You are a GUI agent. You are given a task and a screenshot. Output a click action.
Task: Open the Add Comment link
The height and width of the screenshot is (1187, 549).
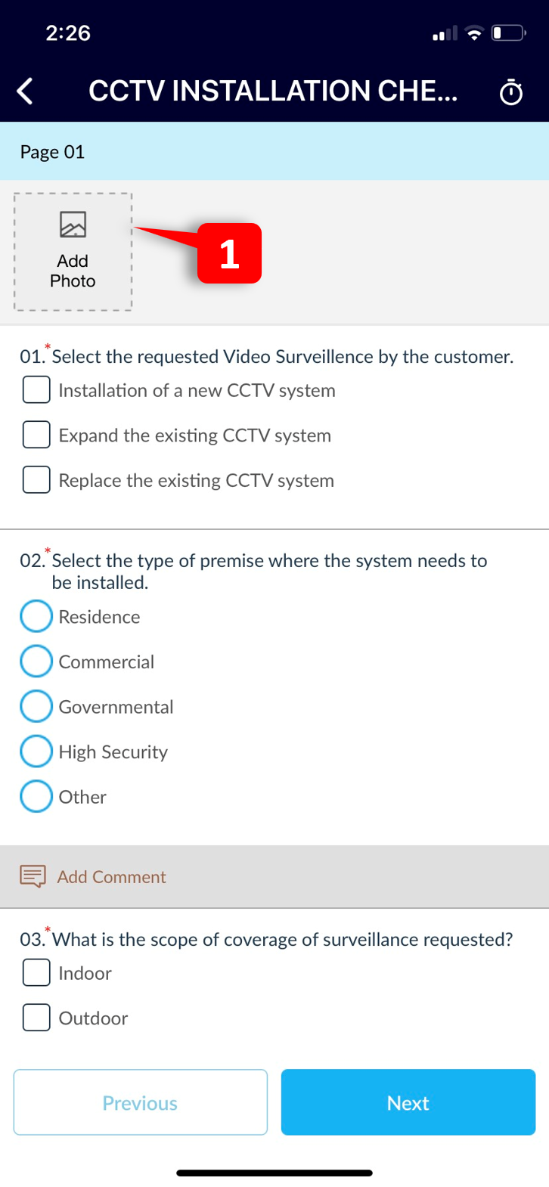click(x=112, y=877)
